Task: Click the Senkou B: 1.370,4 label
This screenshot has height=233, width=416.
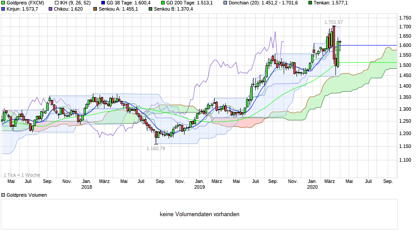Action: [173, 9]
